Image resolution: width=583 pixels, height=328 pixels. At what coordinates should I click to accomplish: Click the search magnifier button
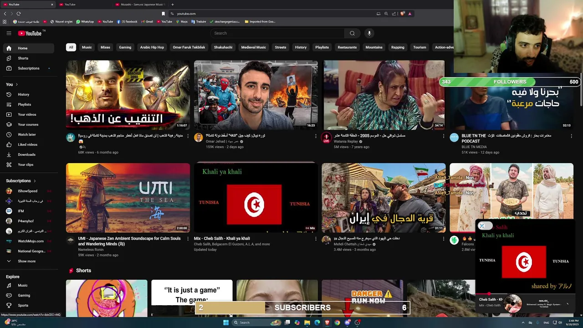352,33
